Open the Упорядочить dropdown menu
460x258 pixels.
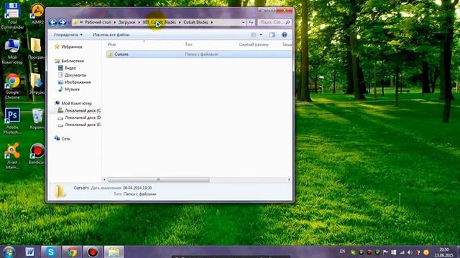[68, 35]
